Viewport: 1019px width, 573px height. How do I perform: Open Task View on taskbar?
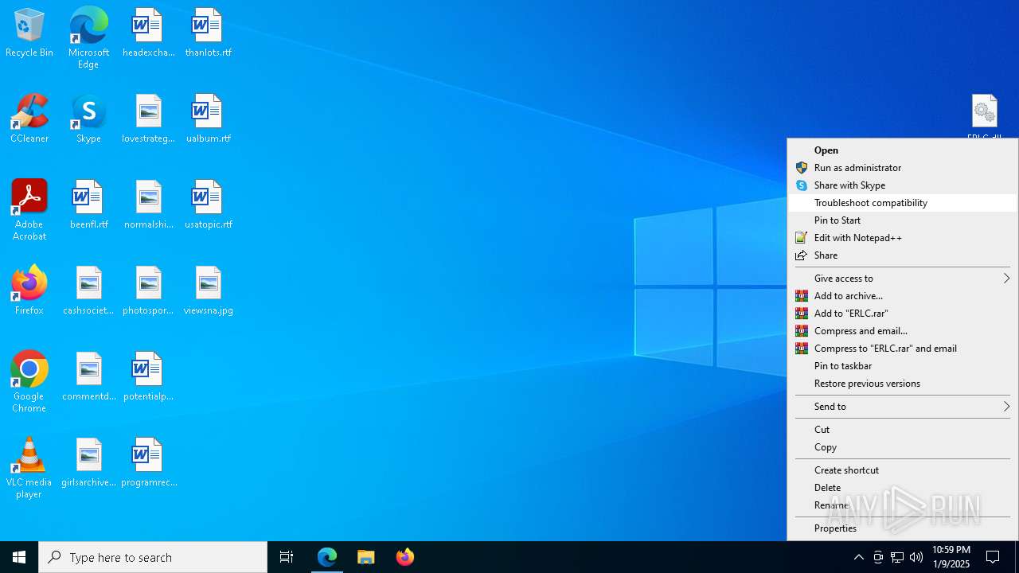coord(287,557)
